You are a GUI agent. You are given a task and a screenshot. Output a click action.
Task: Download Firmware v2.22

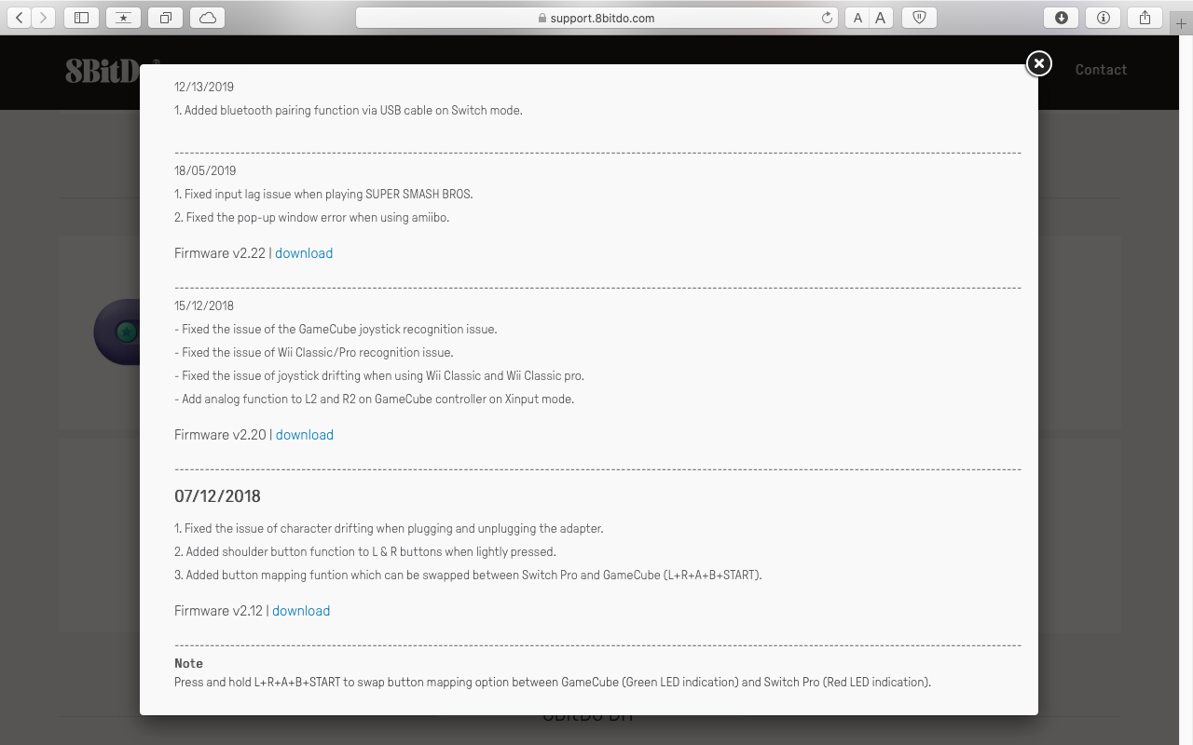[x=304, y=253]
